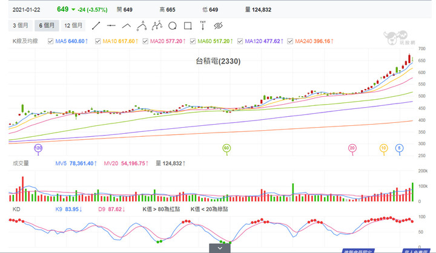This screenshot has width=436, height=253.
Task: Select the TXT text annotation tool
Action: click(x=203, y=25)
